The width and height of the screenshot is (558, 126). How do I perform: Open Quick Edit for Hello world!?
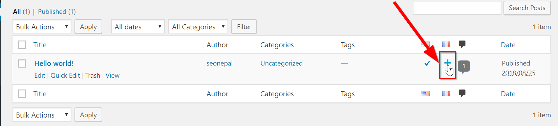[65, 75]
